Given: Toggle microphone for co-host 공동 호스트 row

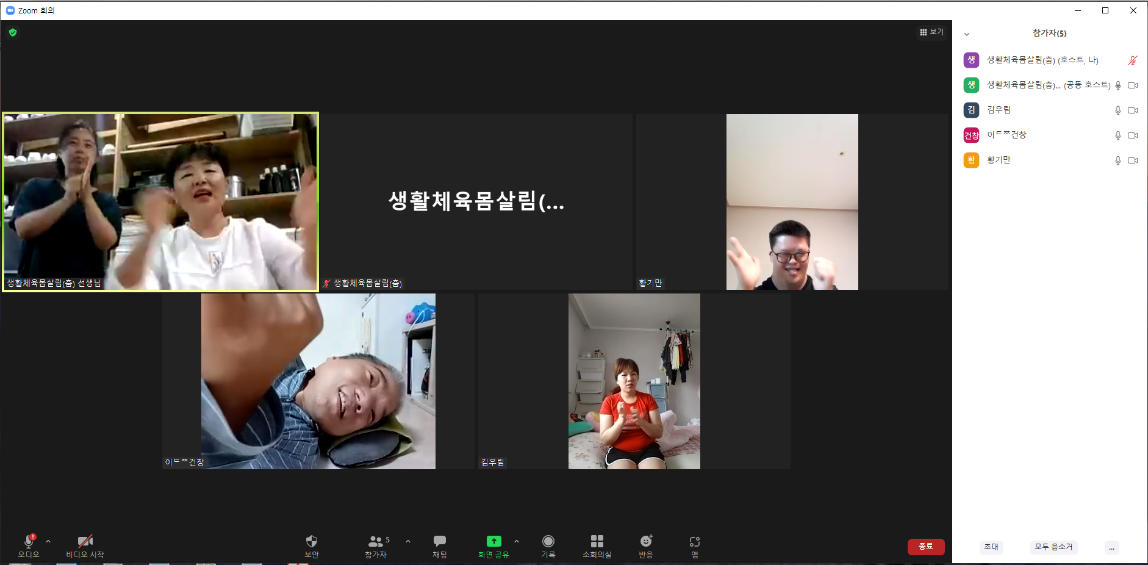Looking at the screenshot, I should [1118, 85].
